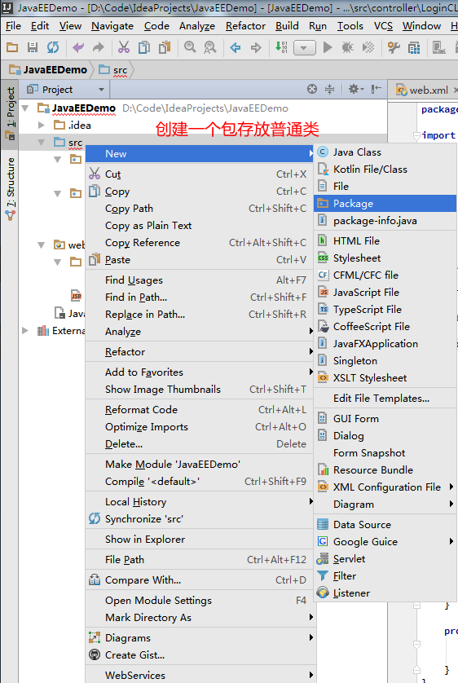
Task: Click Copy Path in context menu
Action: pos(200,209)
